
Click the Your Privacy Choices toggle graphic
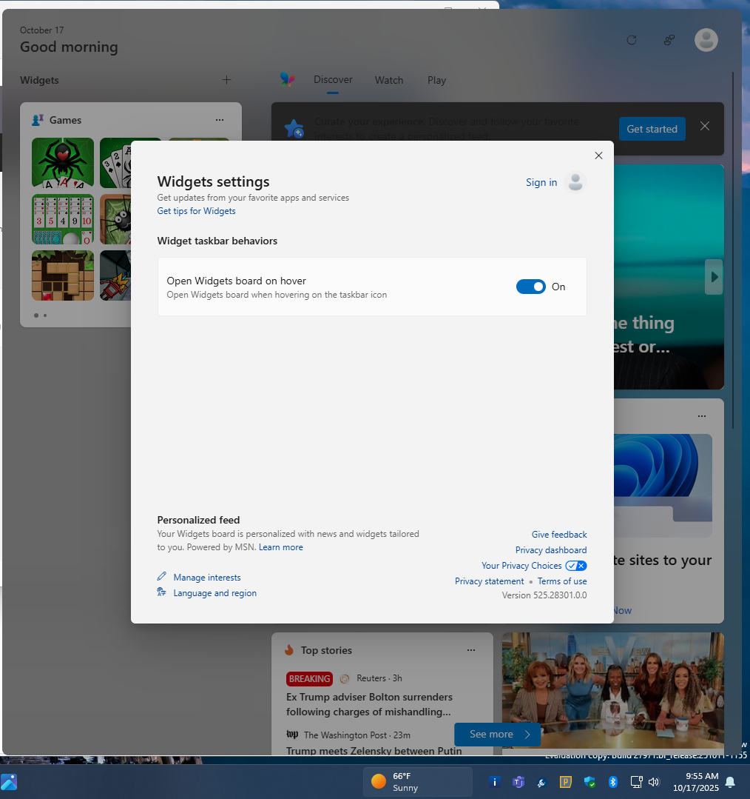pos(575,565)
